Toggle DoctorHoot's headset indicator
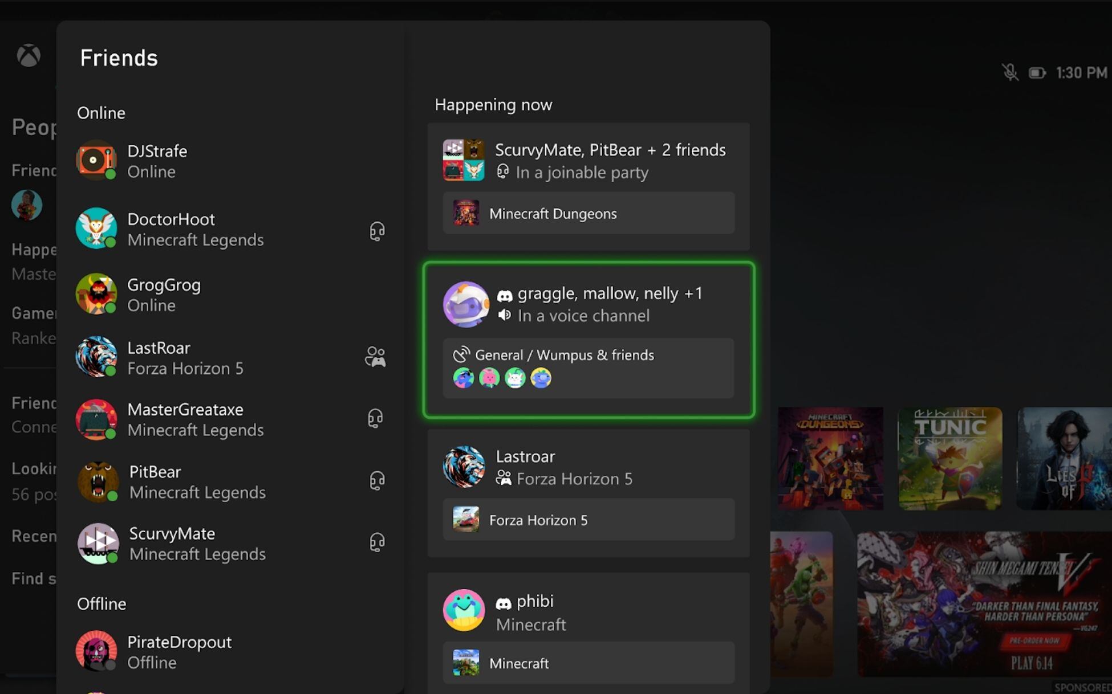Image resolution: width=1112 pixels, height=694 pixels. pos(376,230)
